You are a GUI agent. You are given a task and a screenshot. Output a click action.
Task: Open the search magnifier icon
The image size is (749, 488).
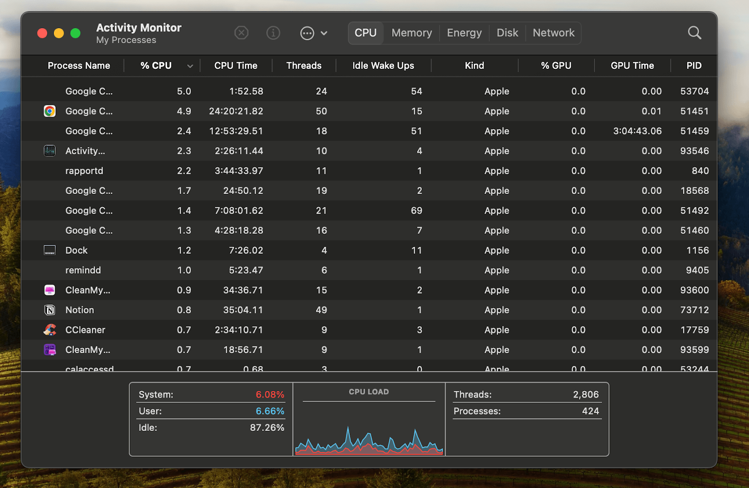click(x=694, y=33)
